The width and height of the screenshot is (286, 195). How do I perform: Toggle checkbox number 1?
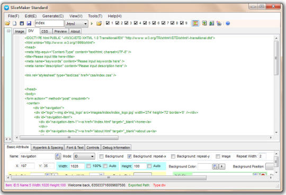[x=108, y=23]
